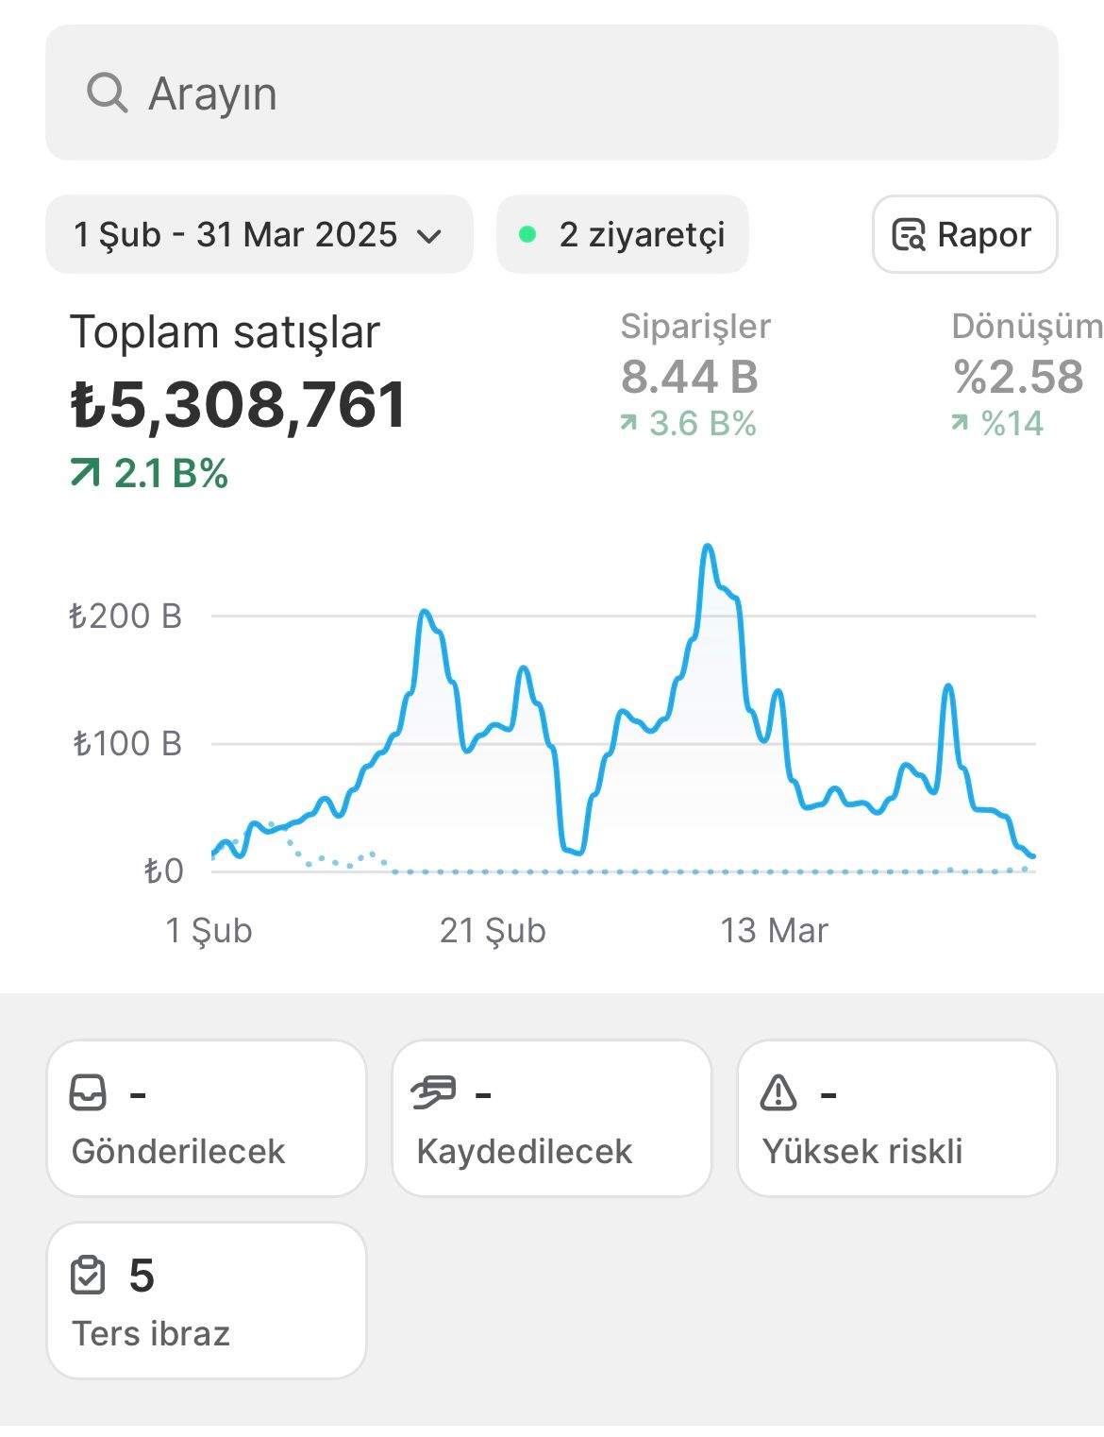Click the 8.44 B orders value
1104x1437 pixels.
[x=690, y=377]
